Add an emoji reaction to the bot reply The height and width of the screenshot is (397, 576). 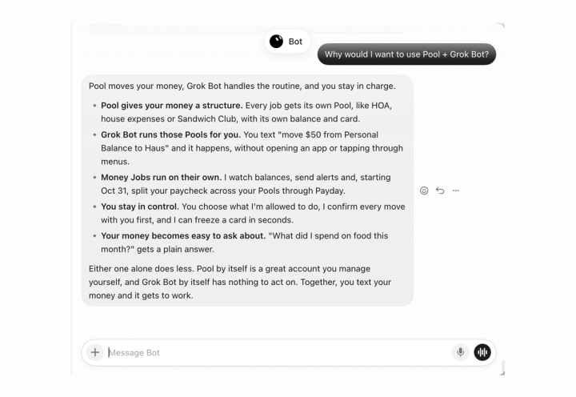coord(424,190)
